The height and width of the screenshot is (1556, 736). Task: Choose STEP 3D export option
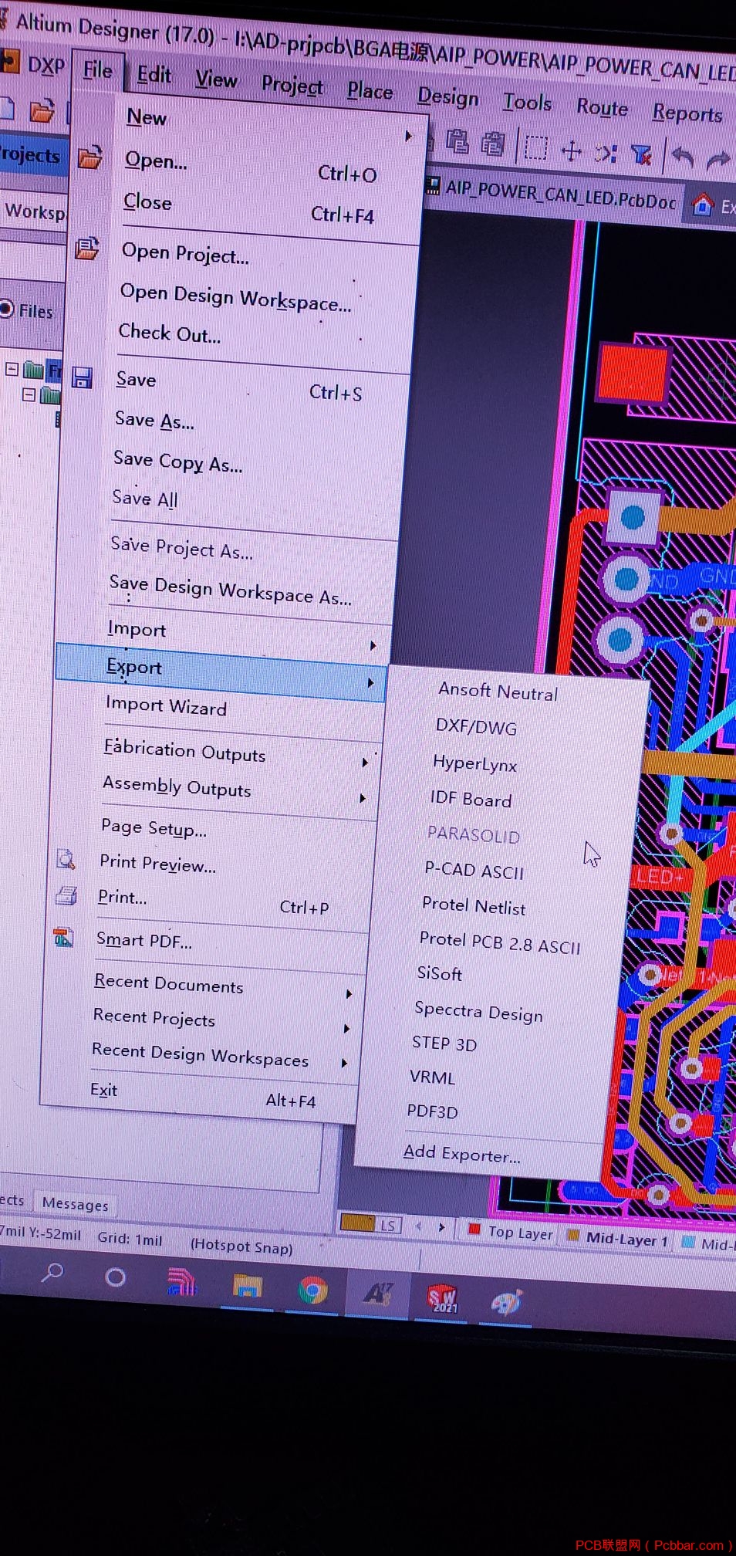coord(444,1043)
